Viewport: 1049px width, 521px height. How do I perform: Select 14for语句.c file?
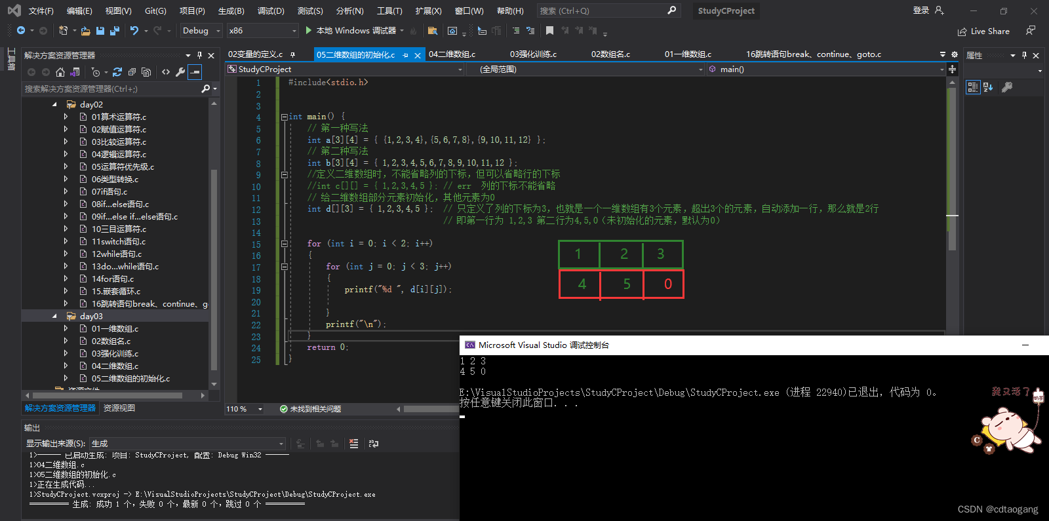(x=113, y=279)
